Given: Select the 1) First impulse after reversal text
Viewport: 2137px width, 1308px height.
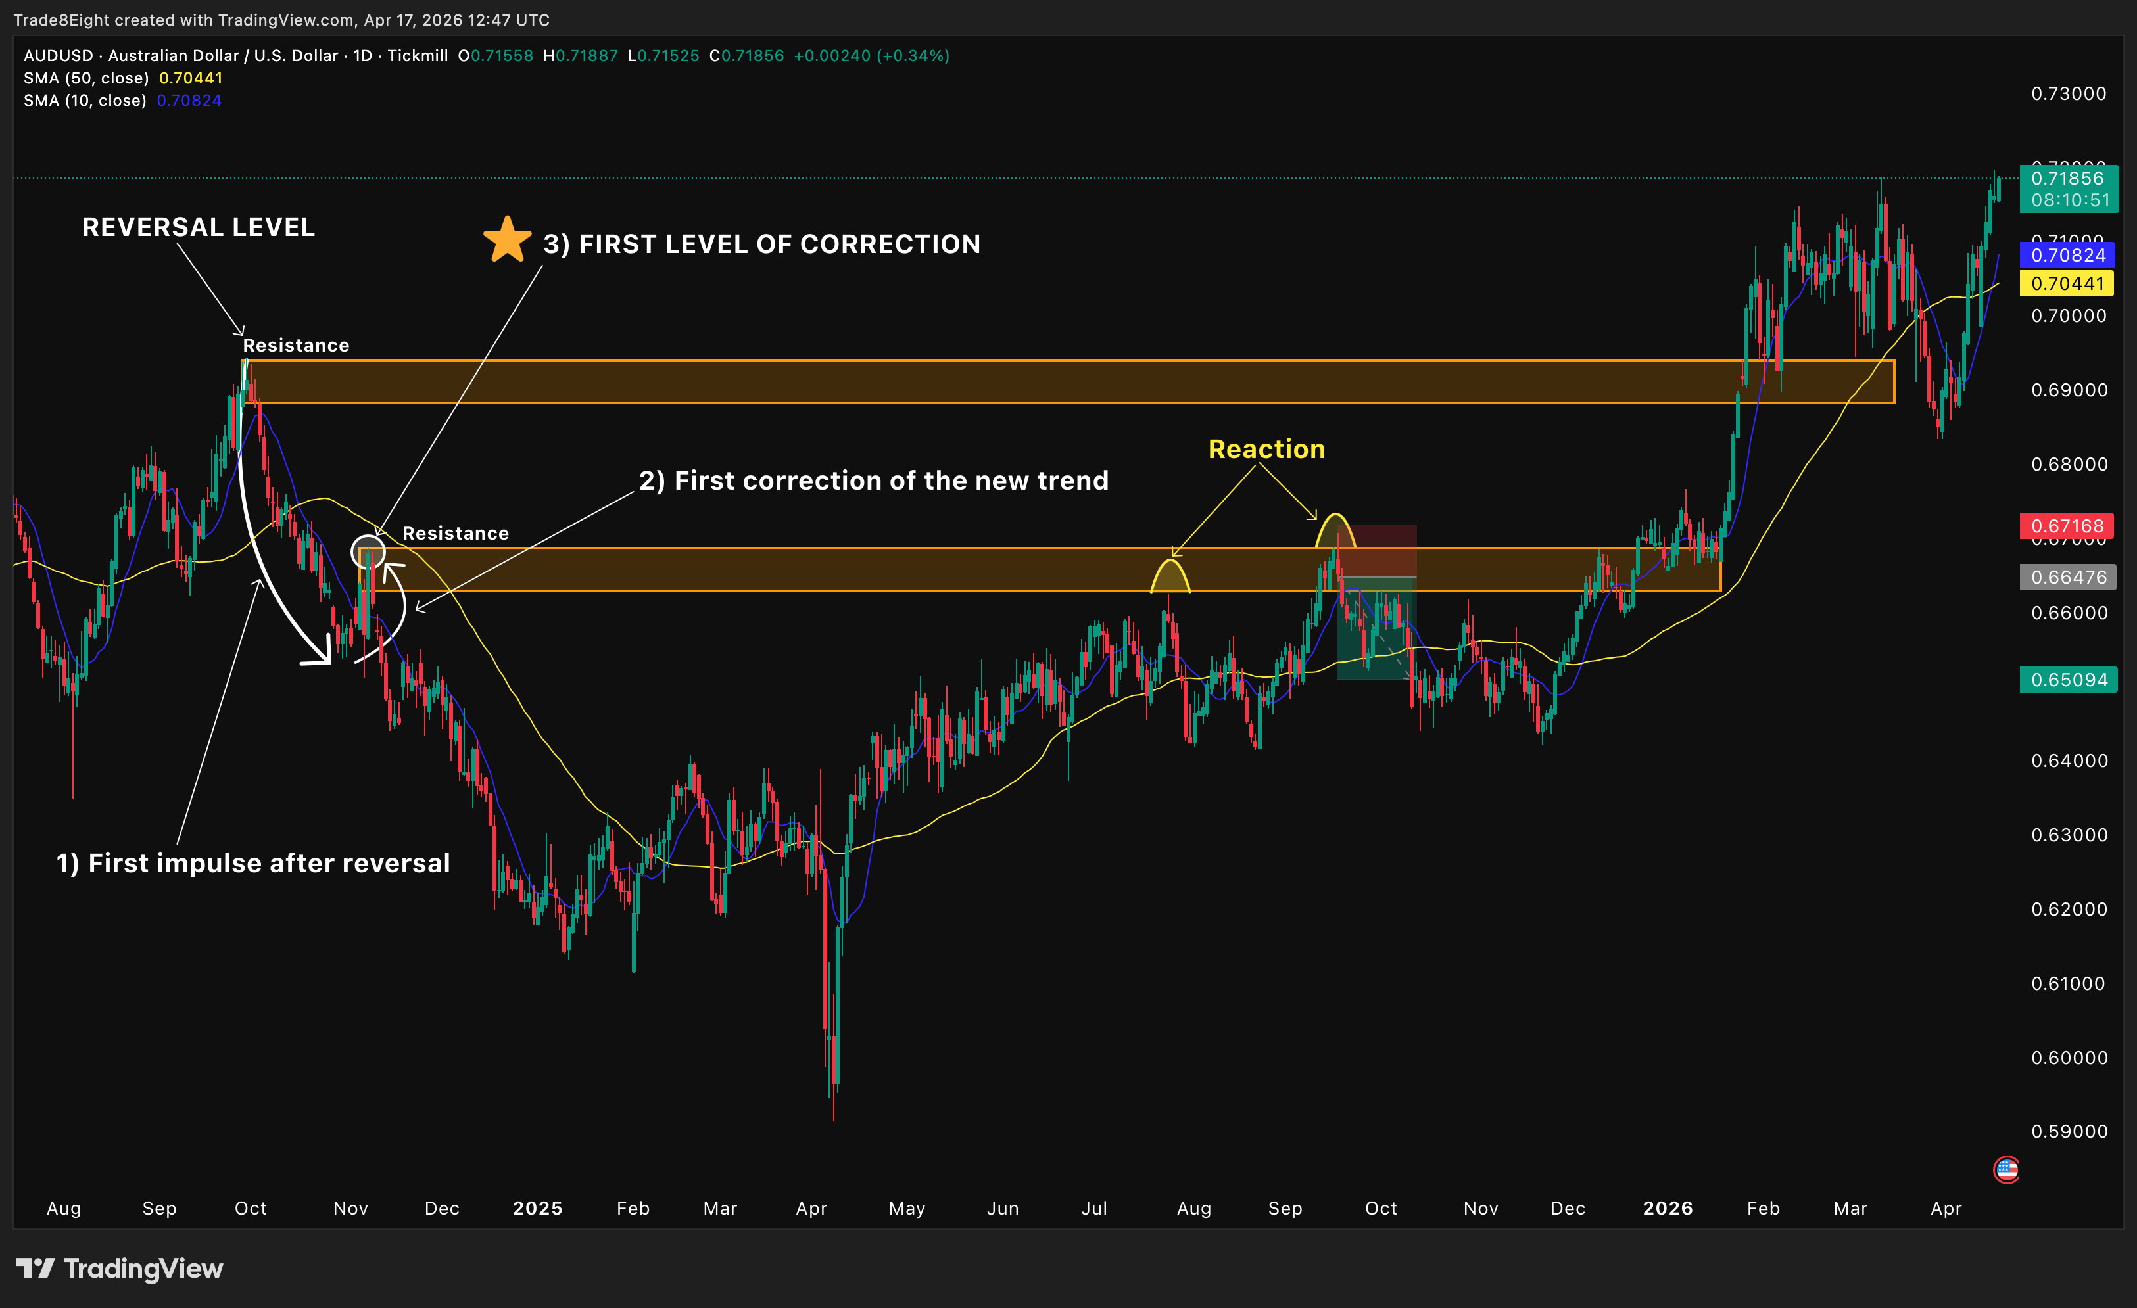Looking at the screenshot, I should click(x=253, y=863).
